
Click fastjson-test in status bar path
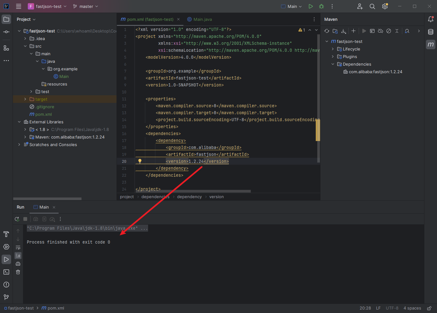(19, 308)
